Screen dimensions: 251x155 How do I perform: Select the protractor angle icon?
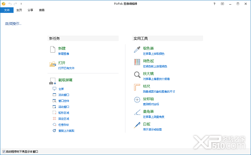coord(137,112)
